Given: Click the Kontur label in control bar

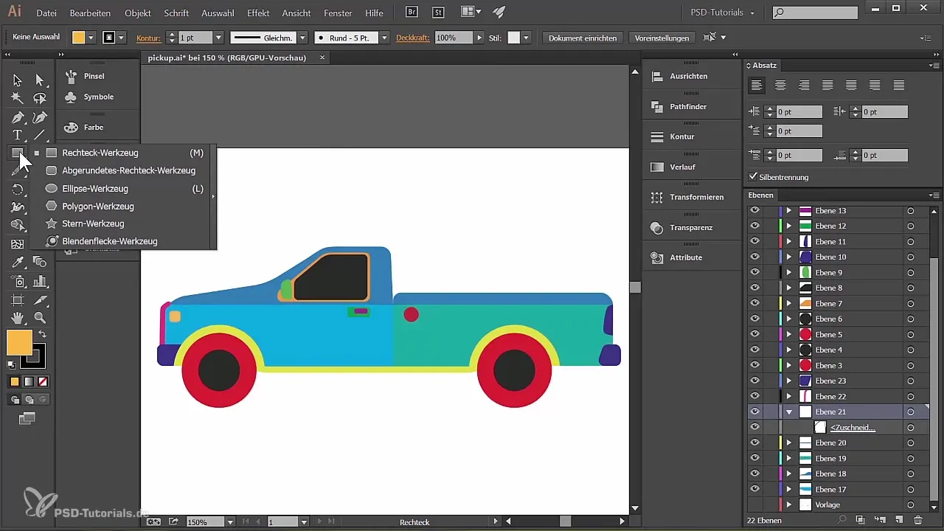Looking at the screenshot, I should pyautogui.click(x=148, y=38).
